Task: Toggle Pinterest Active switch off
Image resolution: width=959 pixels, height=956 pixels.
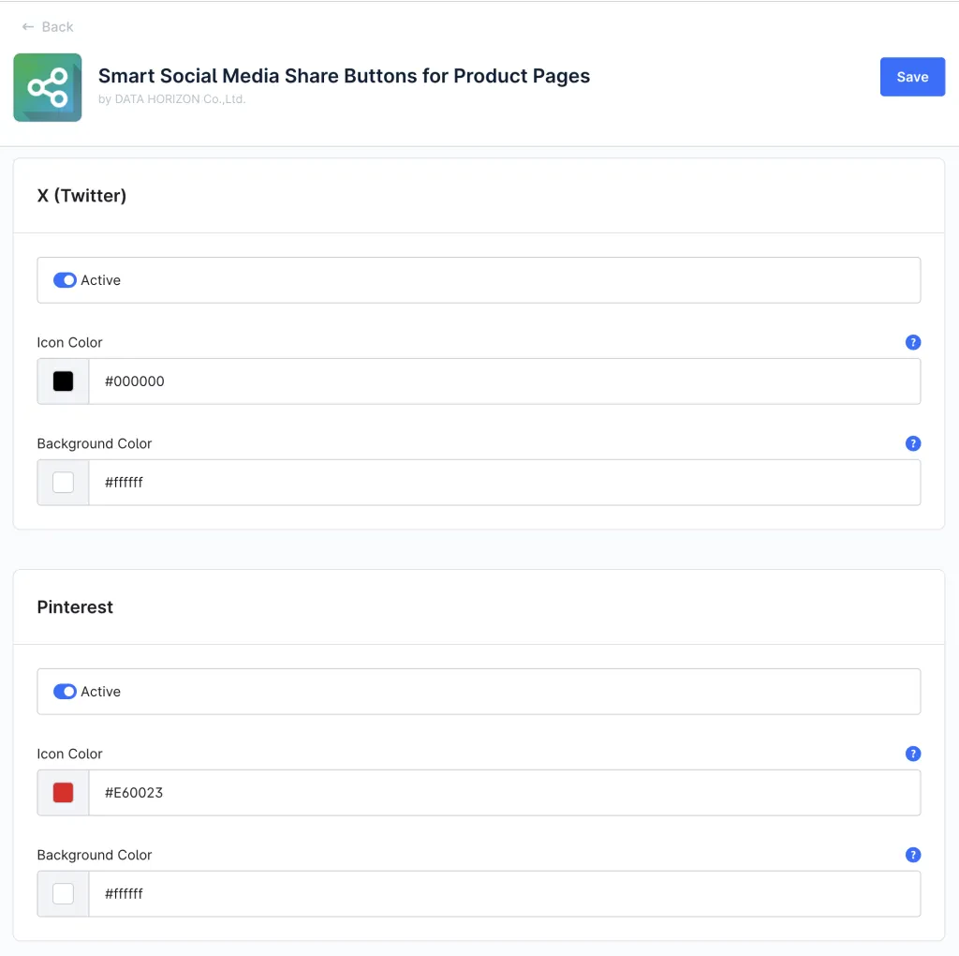Action: [x=65, y=692]
